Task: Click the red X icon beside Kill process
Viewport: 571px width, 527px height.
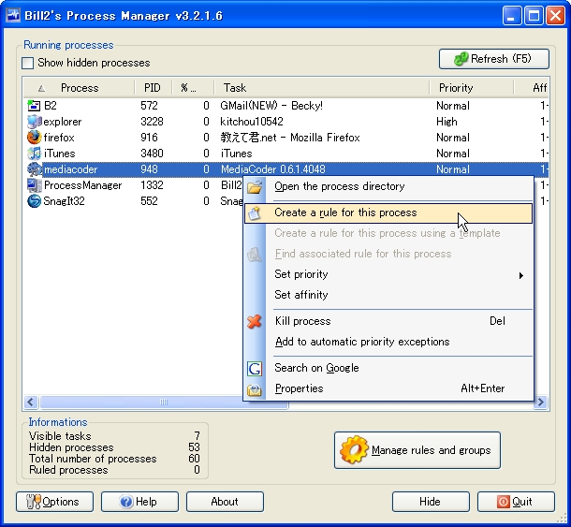Action: click(255, 322)
